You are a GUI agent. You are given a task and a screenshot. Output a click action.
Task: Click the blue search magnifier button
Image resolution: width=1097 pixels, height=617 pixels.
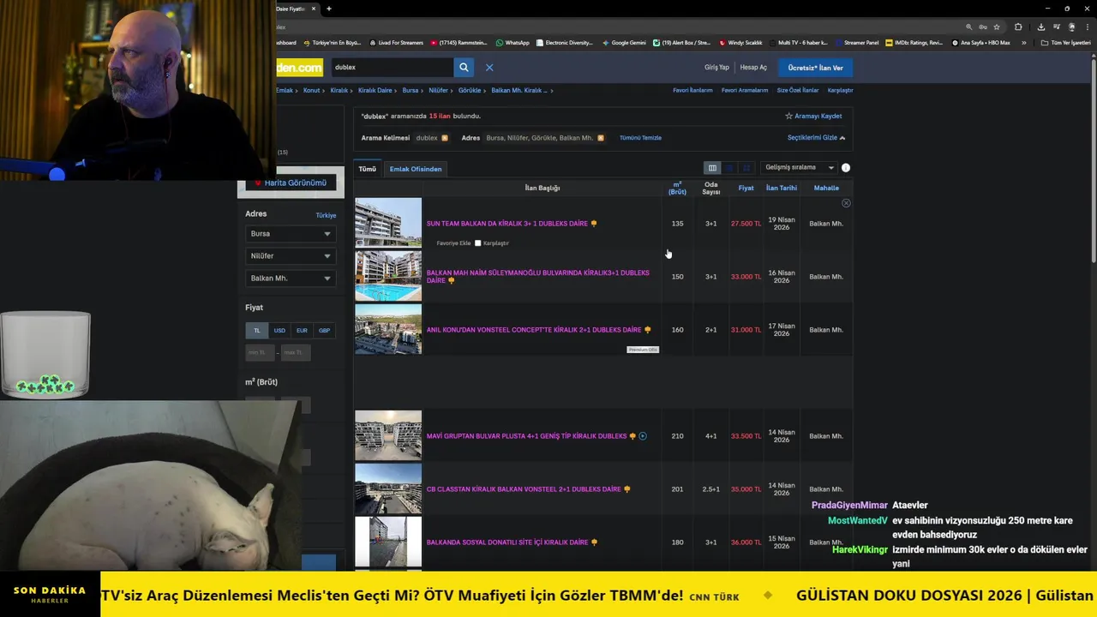click(x=464, y=67)
